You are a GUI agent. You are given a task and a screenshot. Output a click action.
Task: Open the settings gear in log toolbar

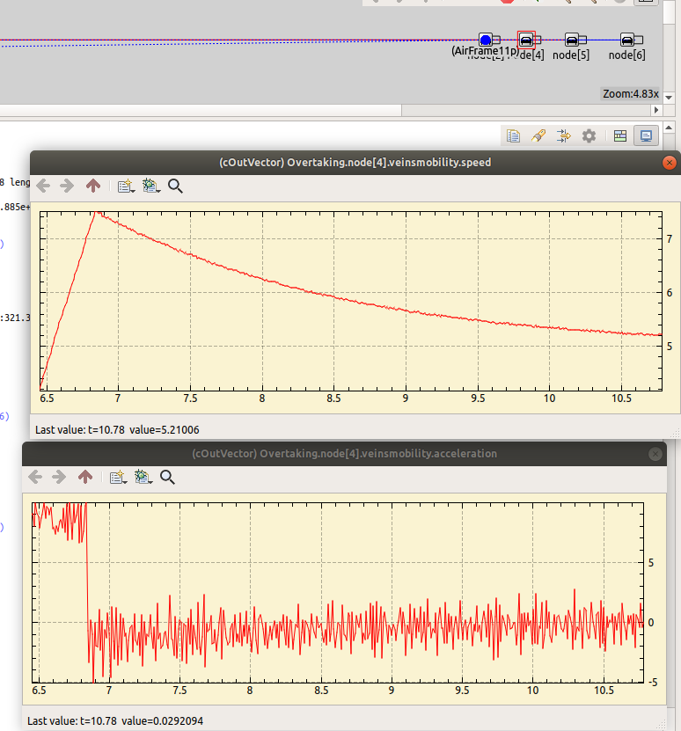click(x=589, y=135)
